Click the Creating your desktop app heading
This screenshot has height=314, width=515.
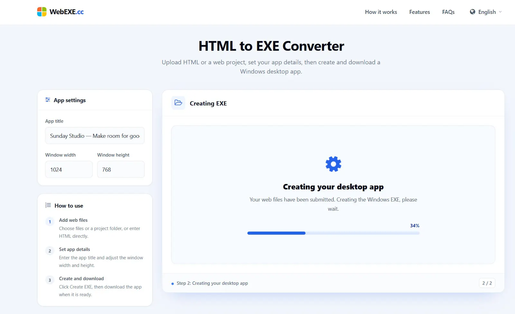(x=333, y=187)
